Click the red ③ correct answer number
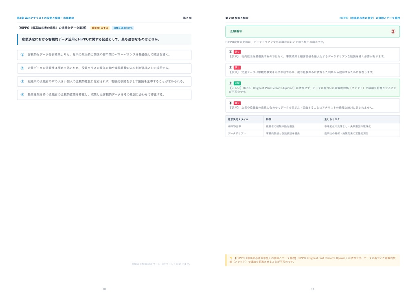This screenshot has width=417, height=295. pyautogui.click(x=393, y=31)
